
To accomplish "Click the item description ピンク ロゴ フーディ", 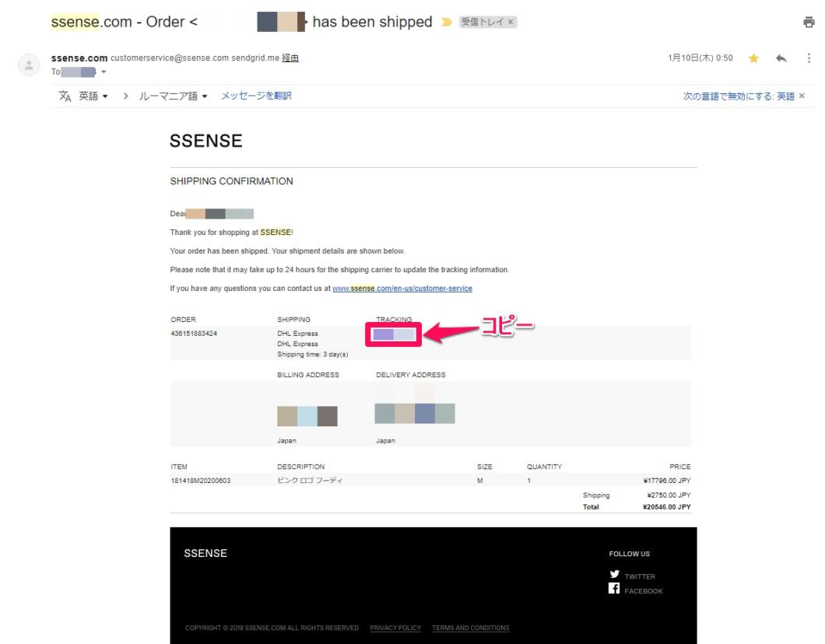I will point(310,481).
